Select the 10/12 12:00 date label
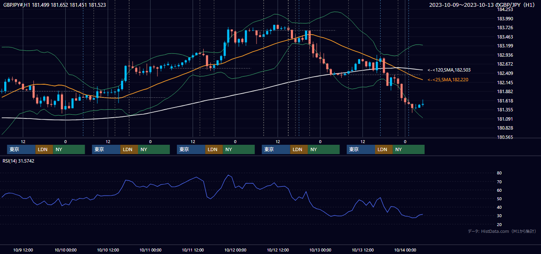Viewport: 541px width, 254px height. (x=278, y=250)
